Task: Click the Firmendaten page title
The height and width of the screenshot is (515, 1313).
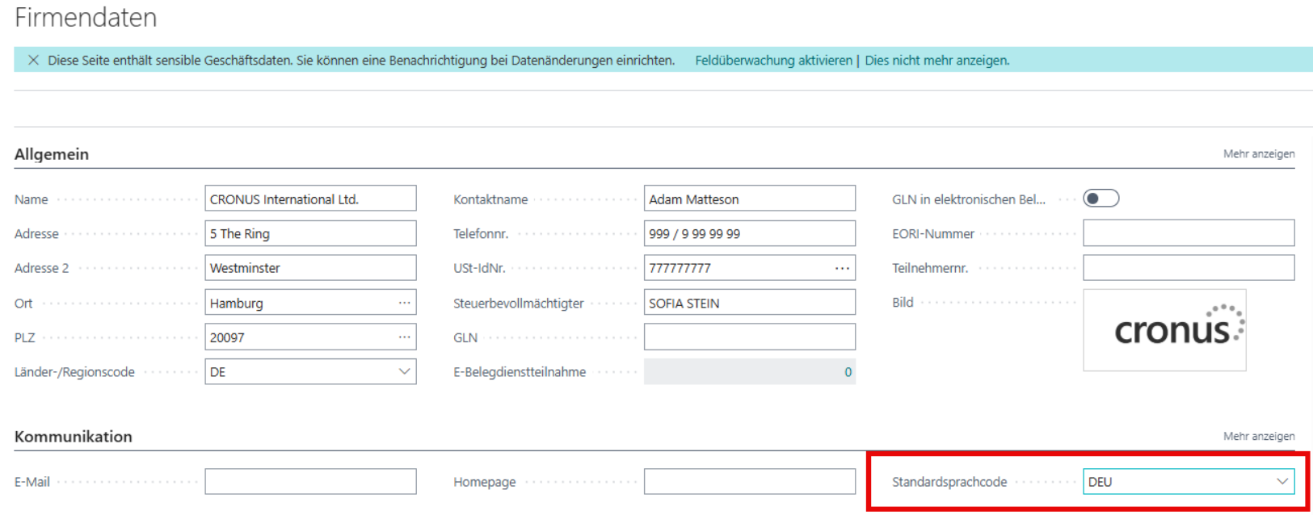Action: tap(86, 18)
